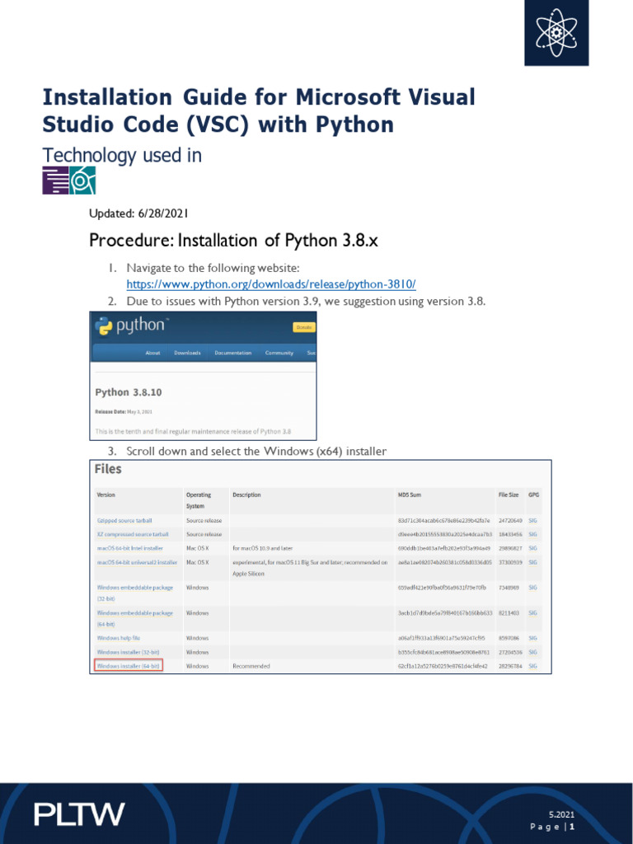Click the teal gear course icon
This screenshot has width=633, height=844.
pyautogui.click(x=82, y=180)
